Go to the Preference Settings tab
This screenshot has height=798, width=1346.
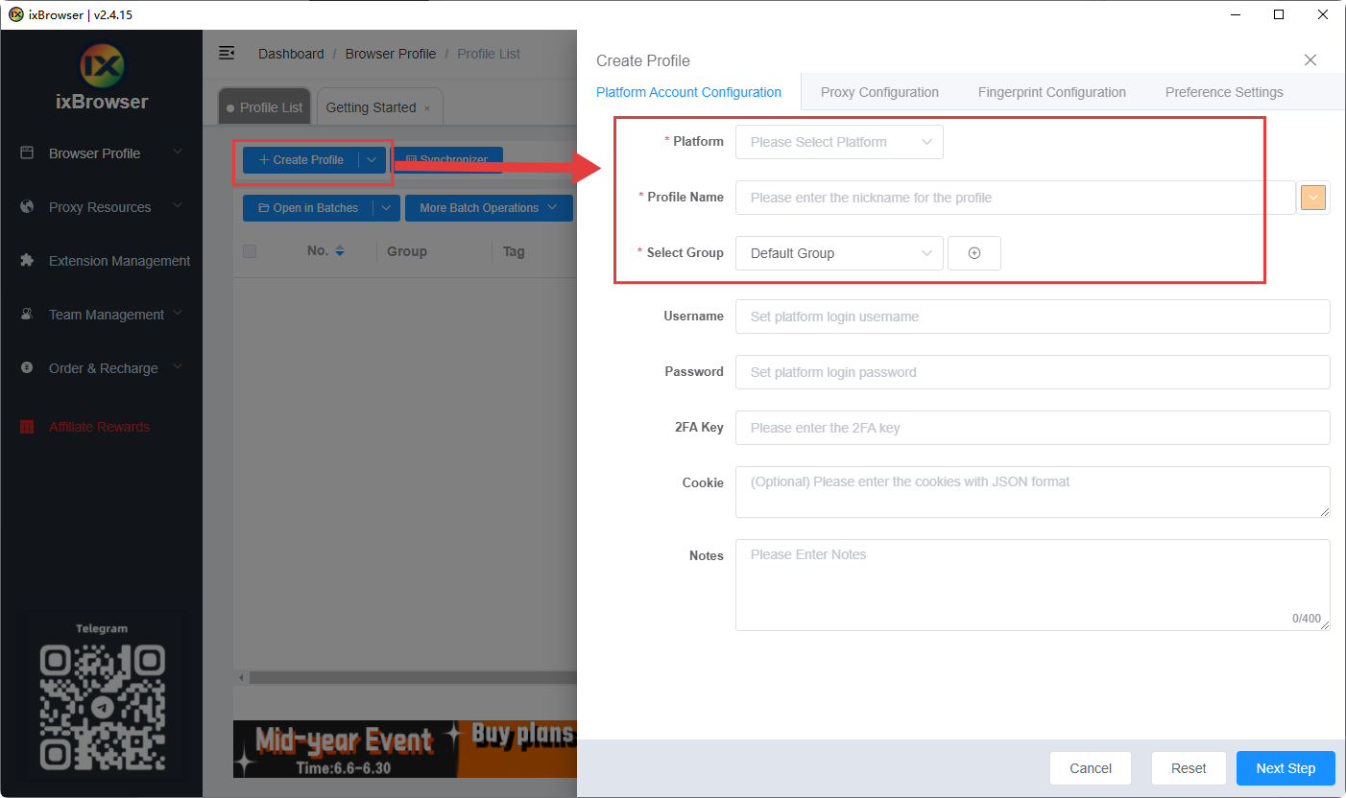[1223, 92]
